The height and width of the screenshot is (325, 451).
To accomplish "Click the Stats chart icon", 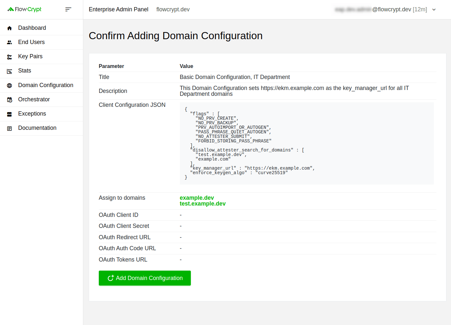I will click(x=9, y=71).
